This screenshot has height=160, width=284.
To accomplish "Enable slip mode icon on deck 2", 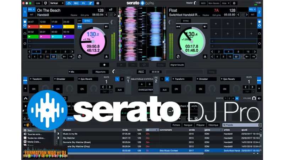I will tap(178, 57).
